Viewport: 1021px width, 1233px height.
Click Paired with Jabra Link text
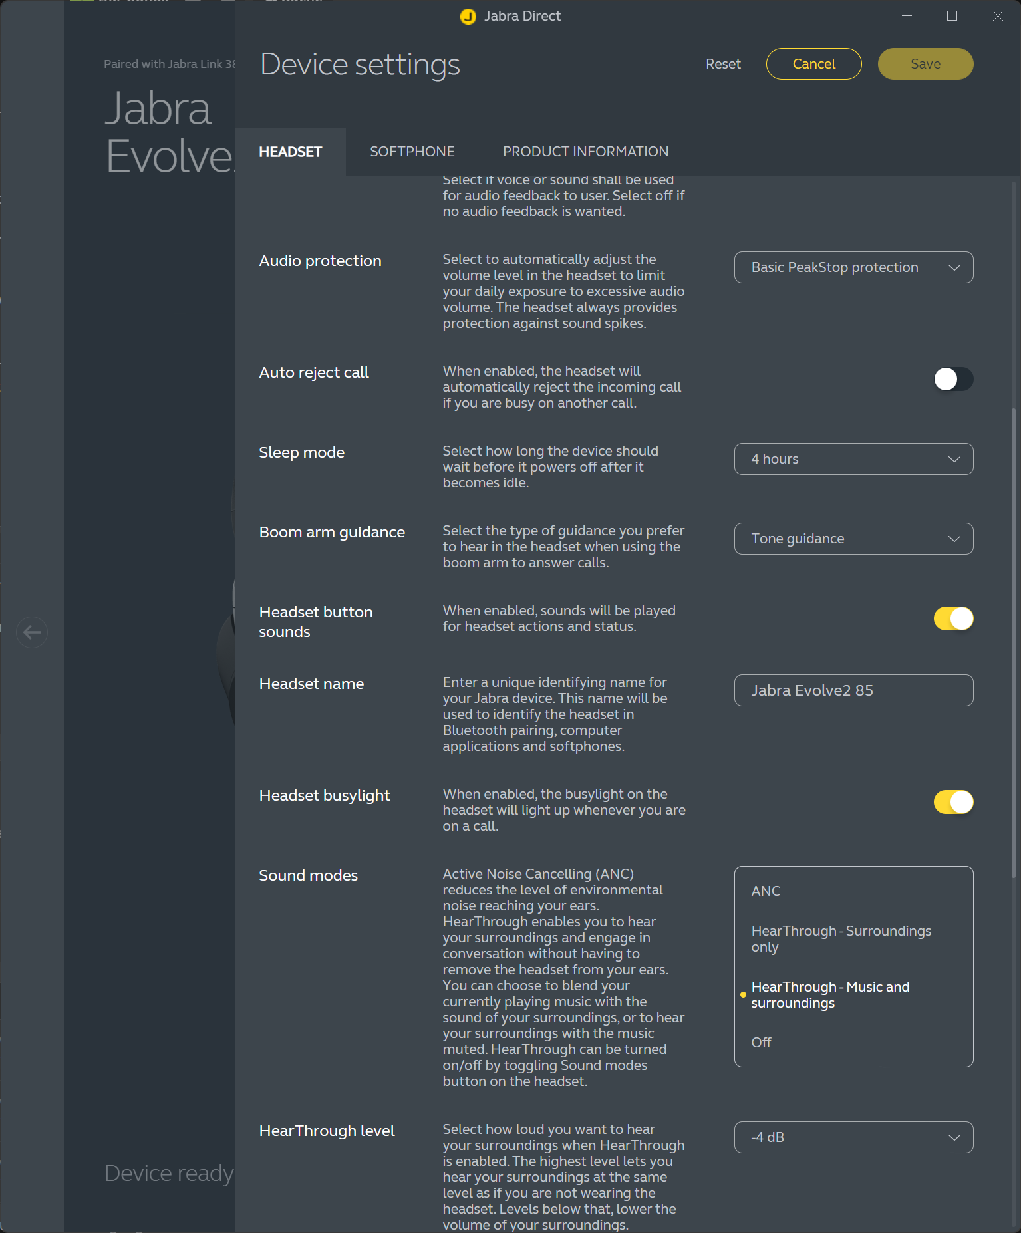click(170, 64)
